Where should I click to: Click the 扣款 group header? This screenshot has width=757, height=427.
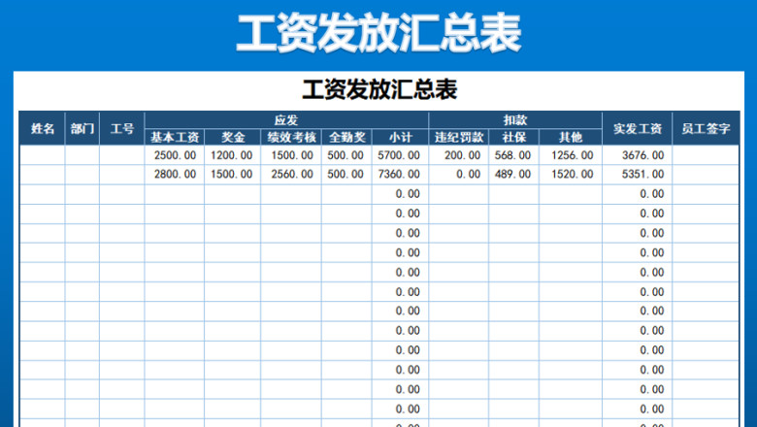click(515, 120)
